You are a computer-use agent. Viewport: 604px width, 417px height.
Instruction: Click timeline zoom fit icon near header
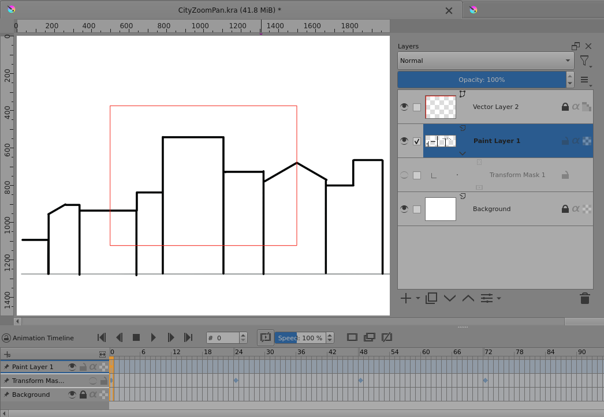(102, 355)
